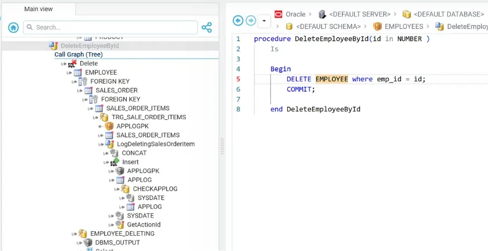The image size is (488, 251).
Task: Go forward with the right arrow button
Action: tap(251, 21)
